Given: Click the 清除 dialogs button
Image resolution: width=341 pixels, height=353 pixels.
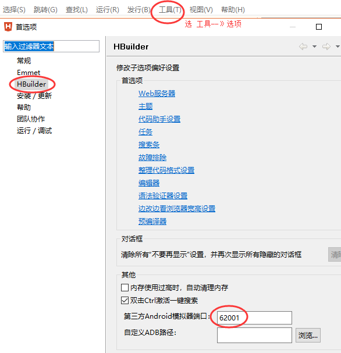Looking at the screenshot, I should (335, 254).
